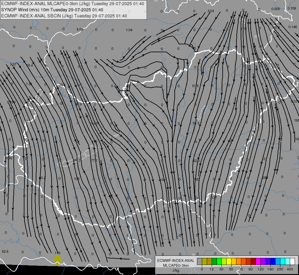Click the ECMWF-INDEX-ANAL label in the legend box
Image resolution: width=299 pixels, height=275 pixels.
(x=176, y=261)
